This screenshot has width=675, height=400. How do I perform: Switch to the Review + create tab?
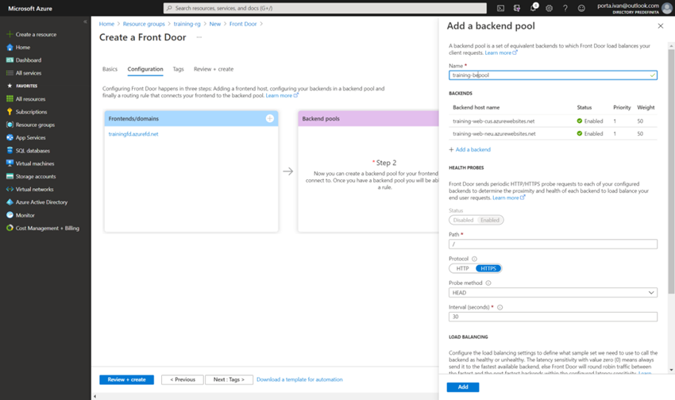(214, 69)
